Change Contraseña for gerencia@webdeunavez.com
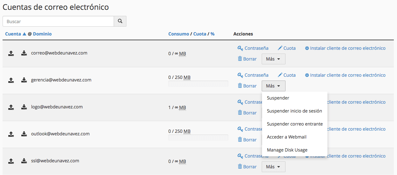This screenshot has height=175, width=397. tap(253, 75)
